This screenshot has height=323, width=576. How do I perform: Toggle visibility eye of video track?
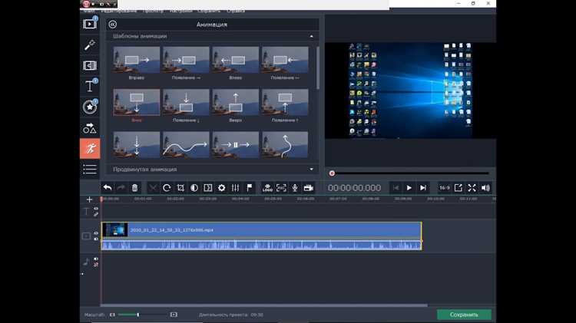(x=96, y=233)
